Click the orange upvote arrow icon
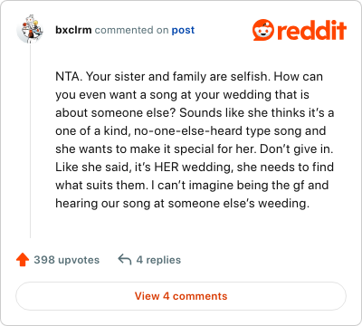This screenshot has width=362, height=326. [23, 260]
